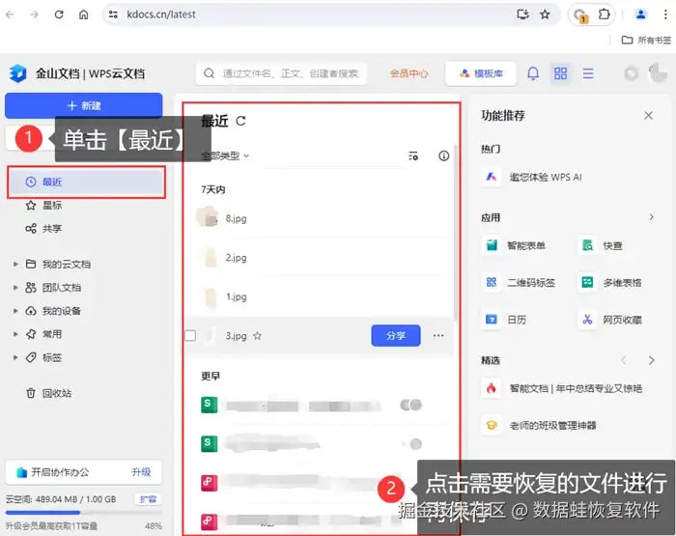Click 扩容 to expand cloud storage
Viewport: 676px width, 536px height.
coord(148,499)
